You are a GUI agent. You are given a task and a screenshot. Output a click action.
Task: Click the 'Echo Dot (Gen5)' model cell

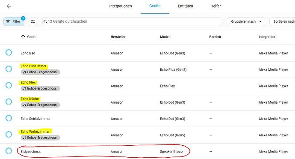(x=173, y=135)
